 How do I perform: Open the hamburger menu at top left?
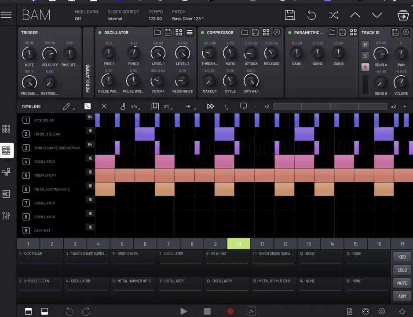tap(6, 15)
